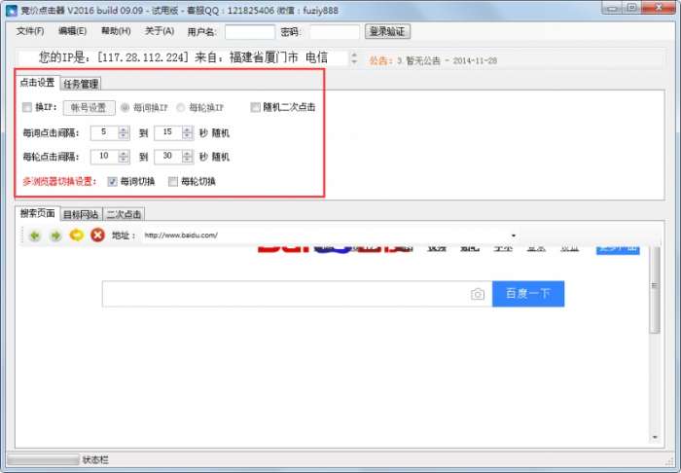Click the 每轮点击间隔 value field showing 30
Image resolution: width=681 pixels, height=473 pixels.
[168, 157]
